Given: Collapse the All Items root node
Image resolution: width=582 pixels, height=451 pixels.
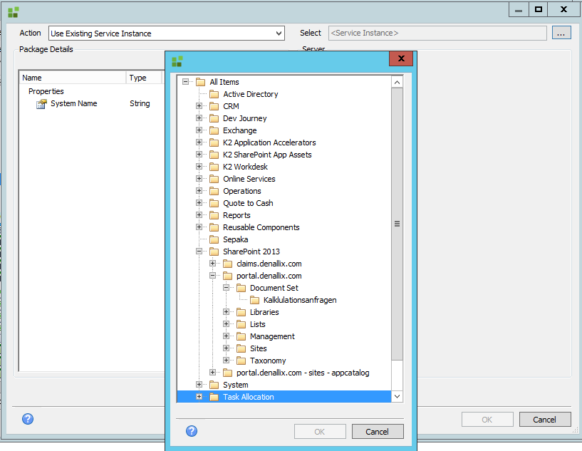Looking at the screenshot, I should coord(186,82).
